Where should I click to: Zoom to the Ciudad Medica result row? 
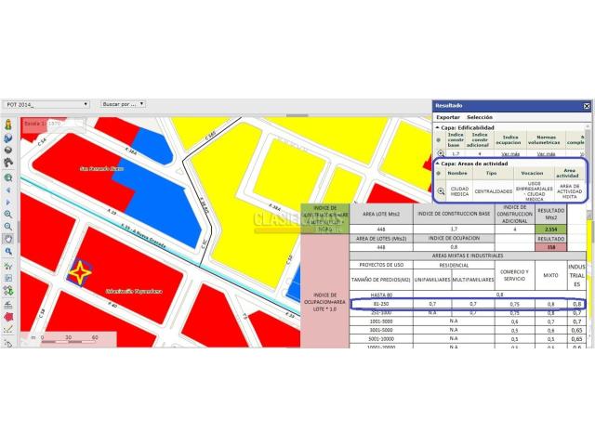[x=441, y=191]
